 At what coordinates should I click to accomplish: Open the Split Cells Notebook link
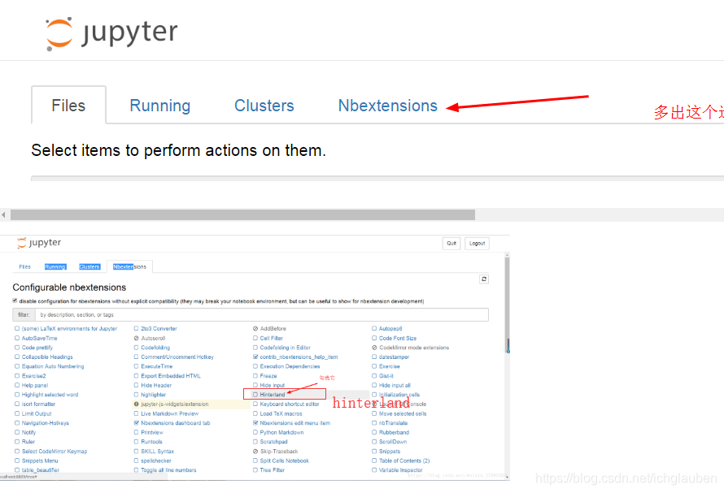[285, 461]
